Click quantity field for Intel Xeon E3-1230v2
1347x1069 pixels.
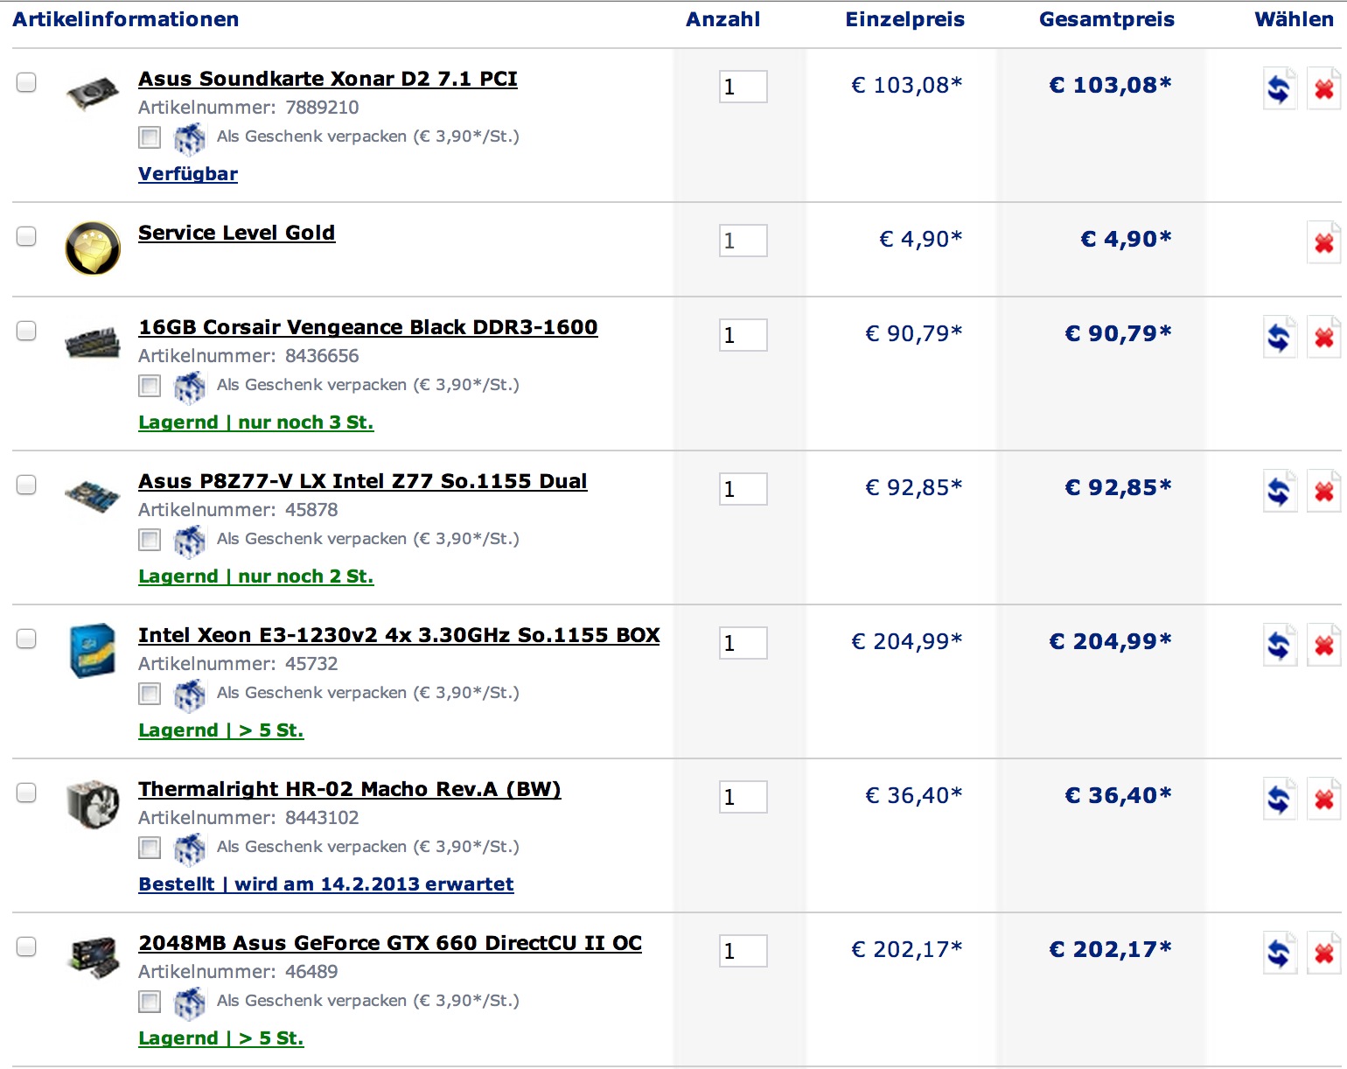click(743, 643)
